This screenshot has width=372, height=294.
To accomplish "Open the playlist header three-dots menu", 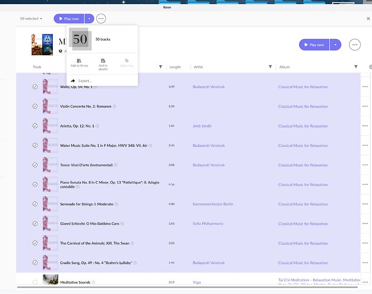I will click(x=355, y=45).
